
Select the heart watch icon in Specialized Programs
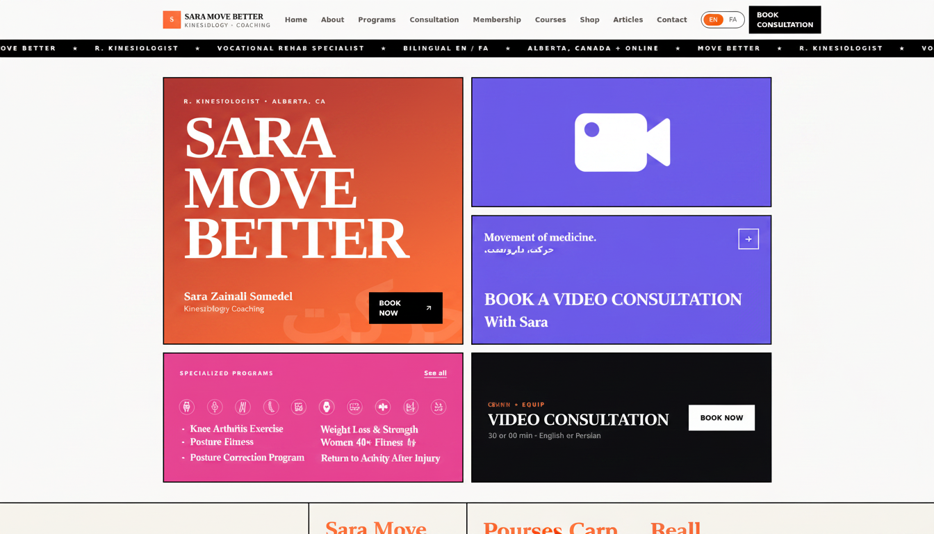click(327, 407)
